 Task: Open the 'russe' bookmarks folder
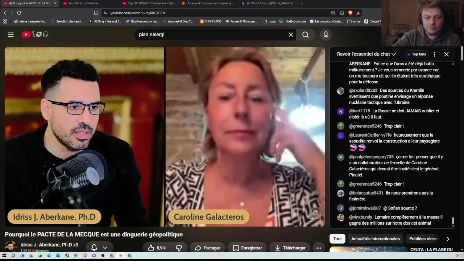click(269, 21)
